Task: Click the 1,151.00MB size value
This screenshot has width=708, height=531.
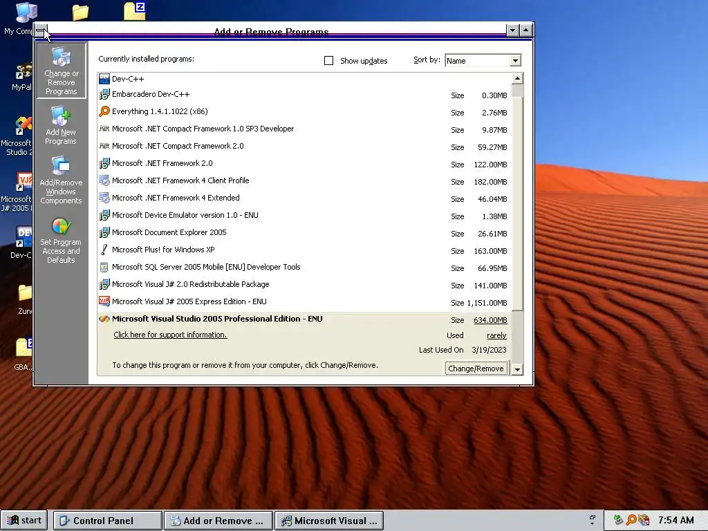Action: tap(487, 303)
